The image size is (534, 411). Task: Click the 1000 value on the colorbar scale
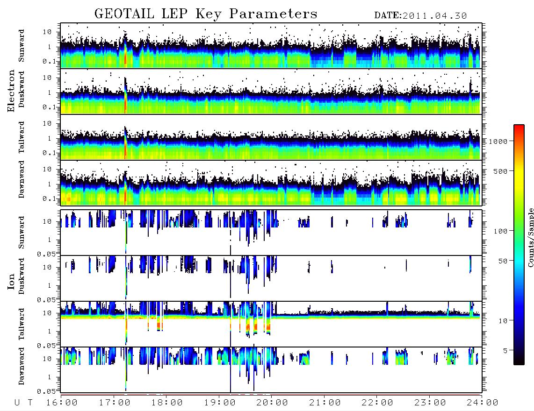click(x=498, y=142)
